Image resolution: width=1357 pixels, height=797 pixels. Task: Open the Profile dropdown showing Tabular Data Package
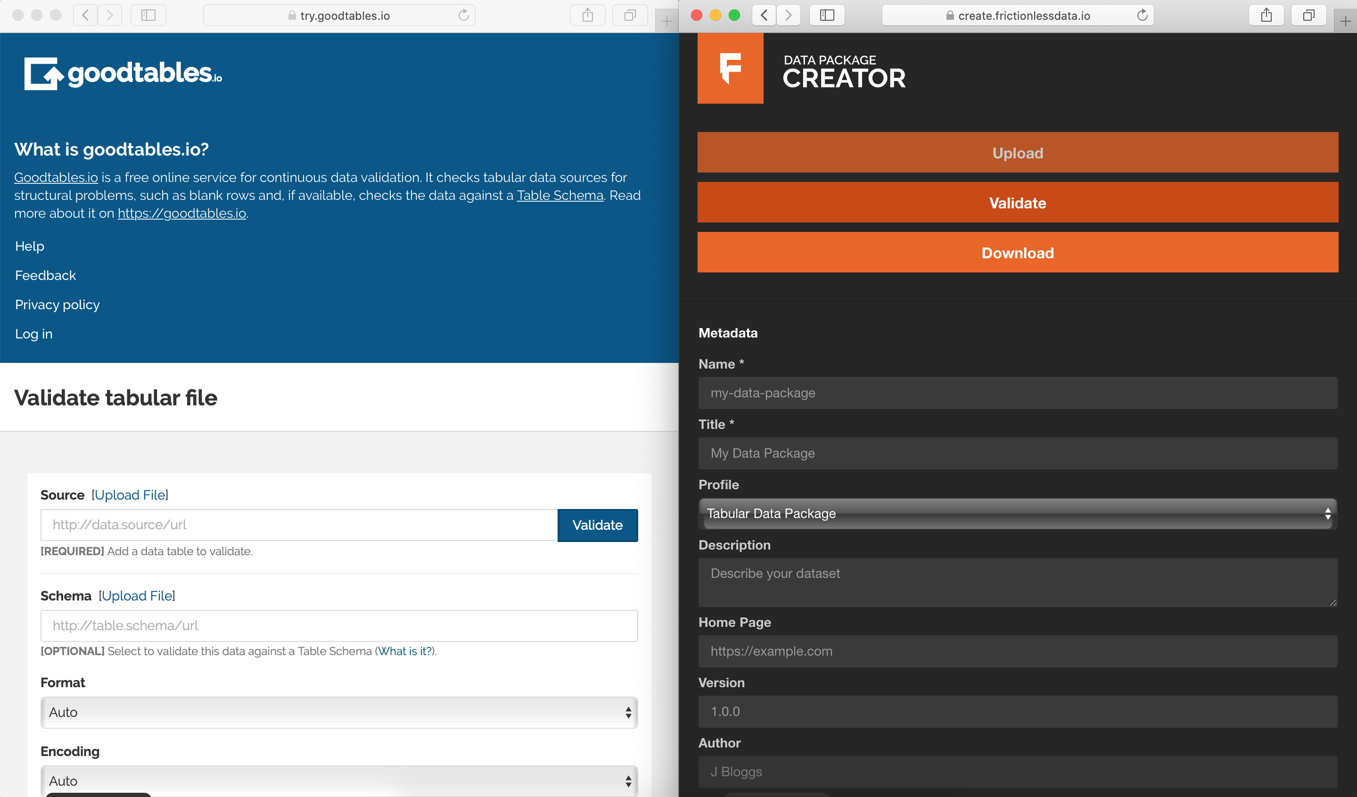[x=1018, y=514]
